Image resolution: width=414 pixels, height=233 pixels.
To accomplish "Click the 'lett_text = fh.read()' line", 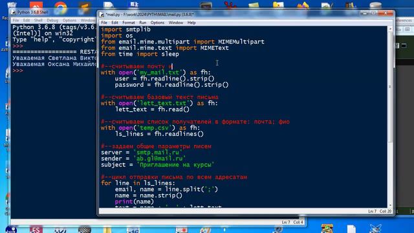I will [x=153, y=109].
